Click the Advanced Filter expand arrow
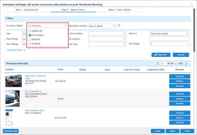The width and height of the screenshot is (197, 135). click(x=24, y=50)
